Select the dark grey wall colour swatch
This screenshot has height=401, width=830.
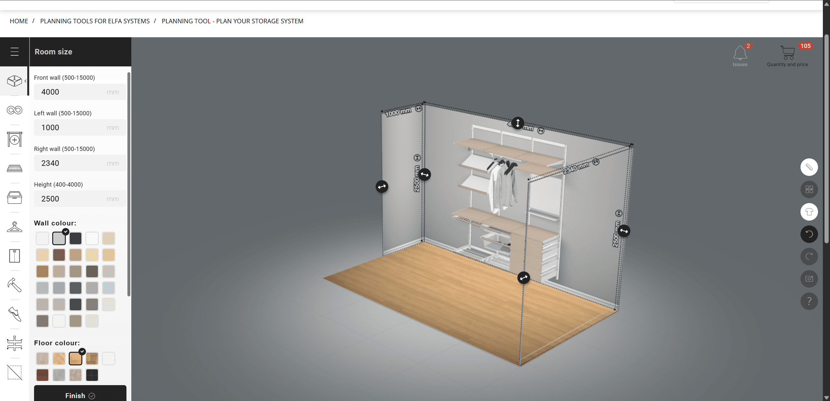(76, 238)
